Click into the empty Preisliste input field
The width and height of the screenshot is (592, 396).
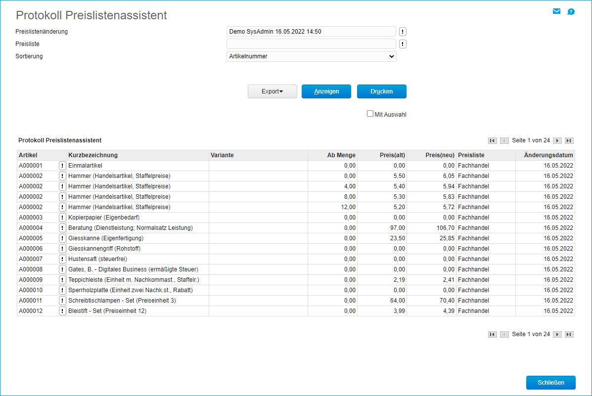(x=311, y=44)
